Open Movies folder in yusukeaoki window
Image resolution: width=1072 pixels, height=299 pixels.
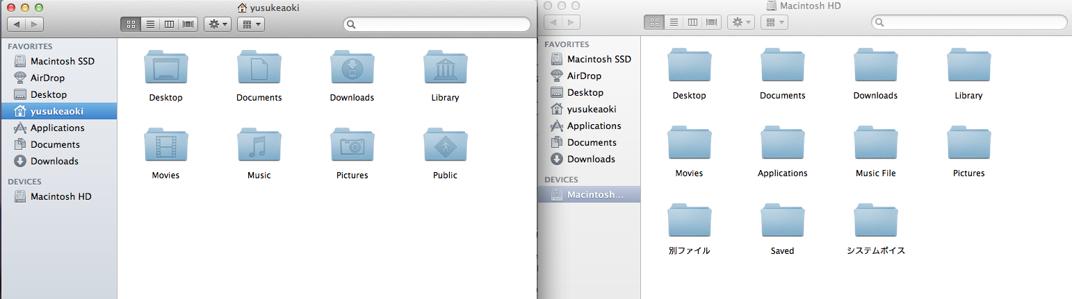[165, 146]
